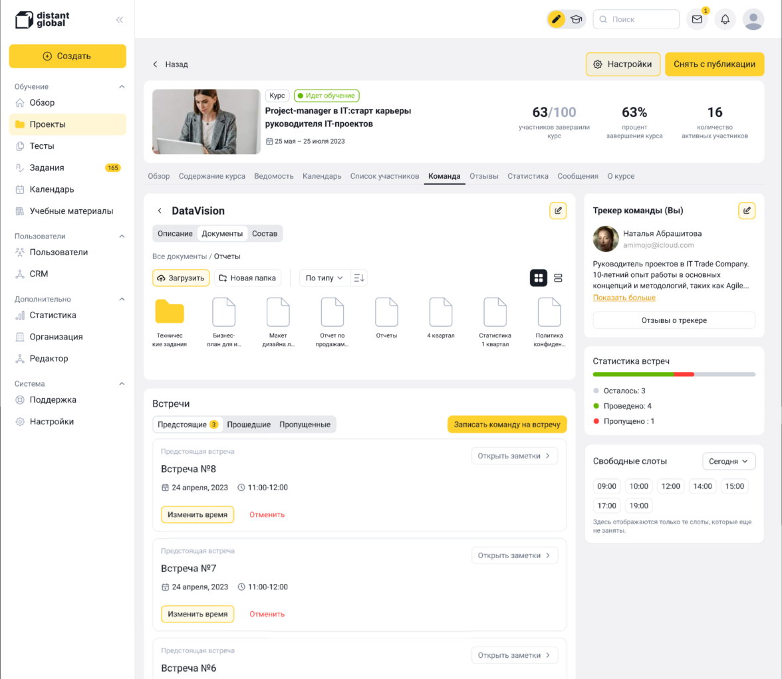The width and height of the screenshot is (782, 679).
Task: Click the meeting statistics progress bar
Action: [674, 374]
